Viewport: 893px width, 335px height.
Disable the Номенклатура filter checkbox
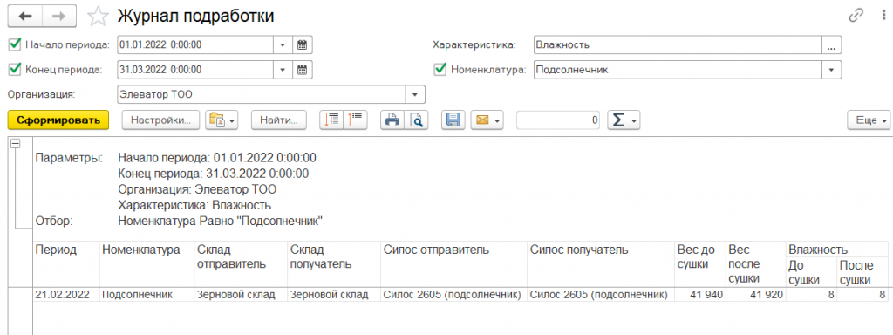[440, 70]
